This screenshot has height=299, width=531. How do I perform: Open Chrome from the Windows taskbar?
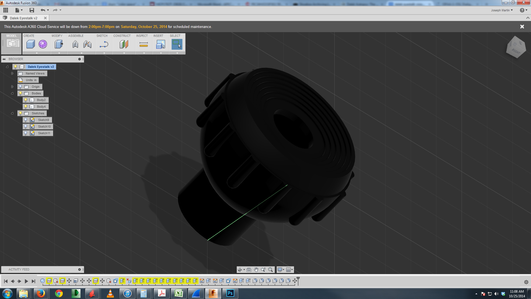pyautogui.click(x=59, y=293)
